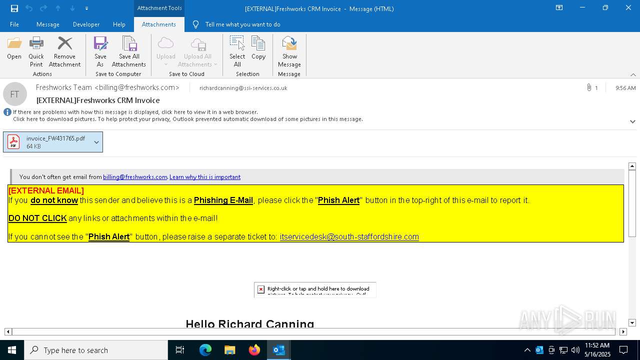The width and height of the screenshot is (640, 360).
Task: Click the paperclip attachment count icon
Action: (589, 87)
